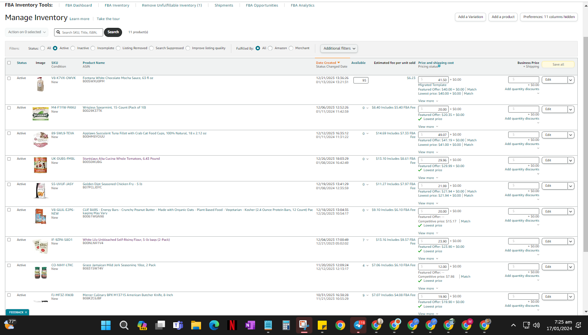Expand View more in the White Lily Flour row
Image resolution: width=588 pixels, height=335 pixels.
428,258
